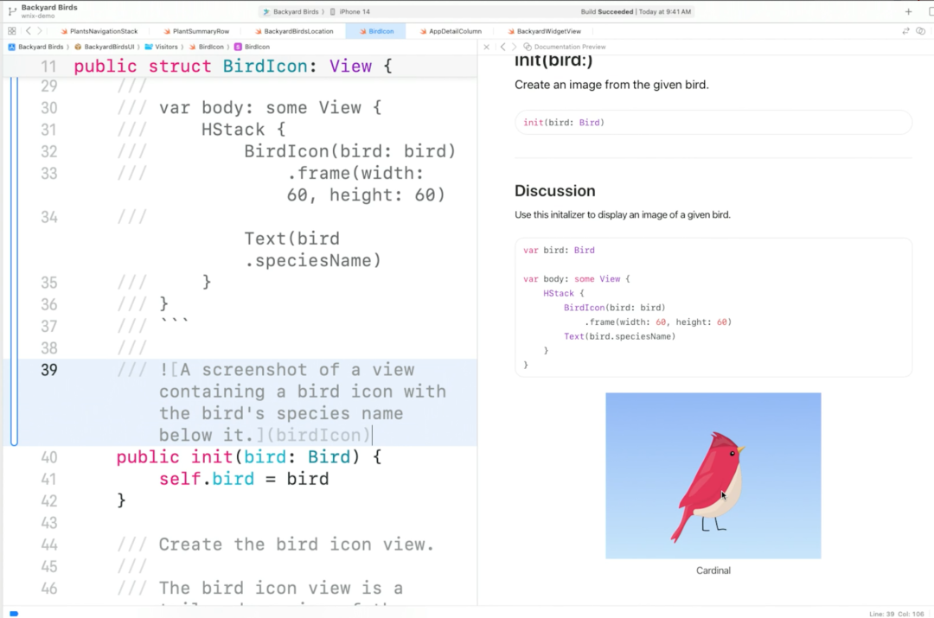Go back in Documentation Preview
Screen dimensions: 934x618
[x=502, y=47]
